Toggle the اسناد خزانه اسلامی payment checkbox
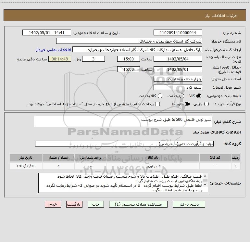Image resolution: width=250 pixels, height=242 pixels. click(x=157, y=104)
